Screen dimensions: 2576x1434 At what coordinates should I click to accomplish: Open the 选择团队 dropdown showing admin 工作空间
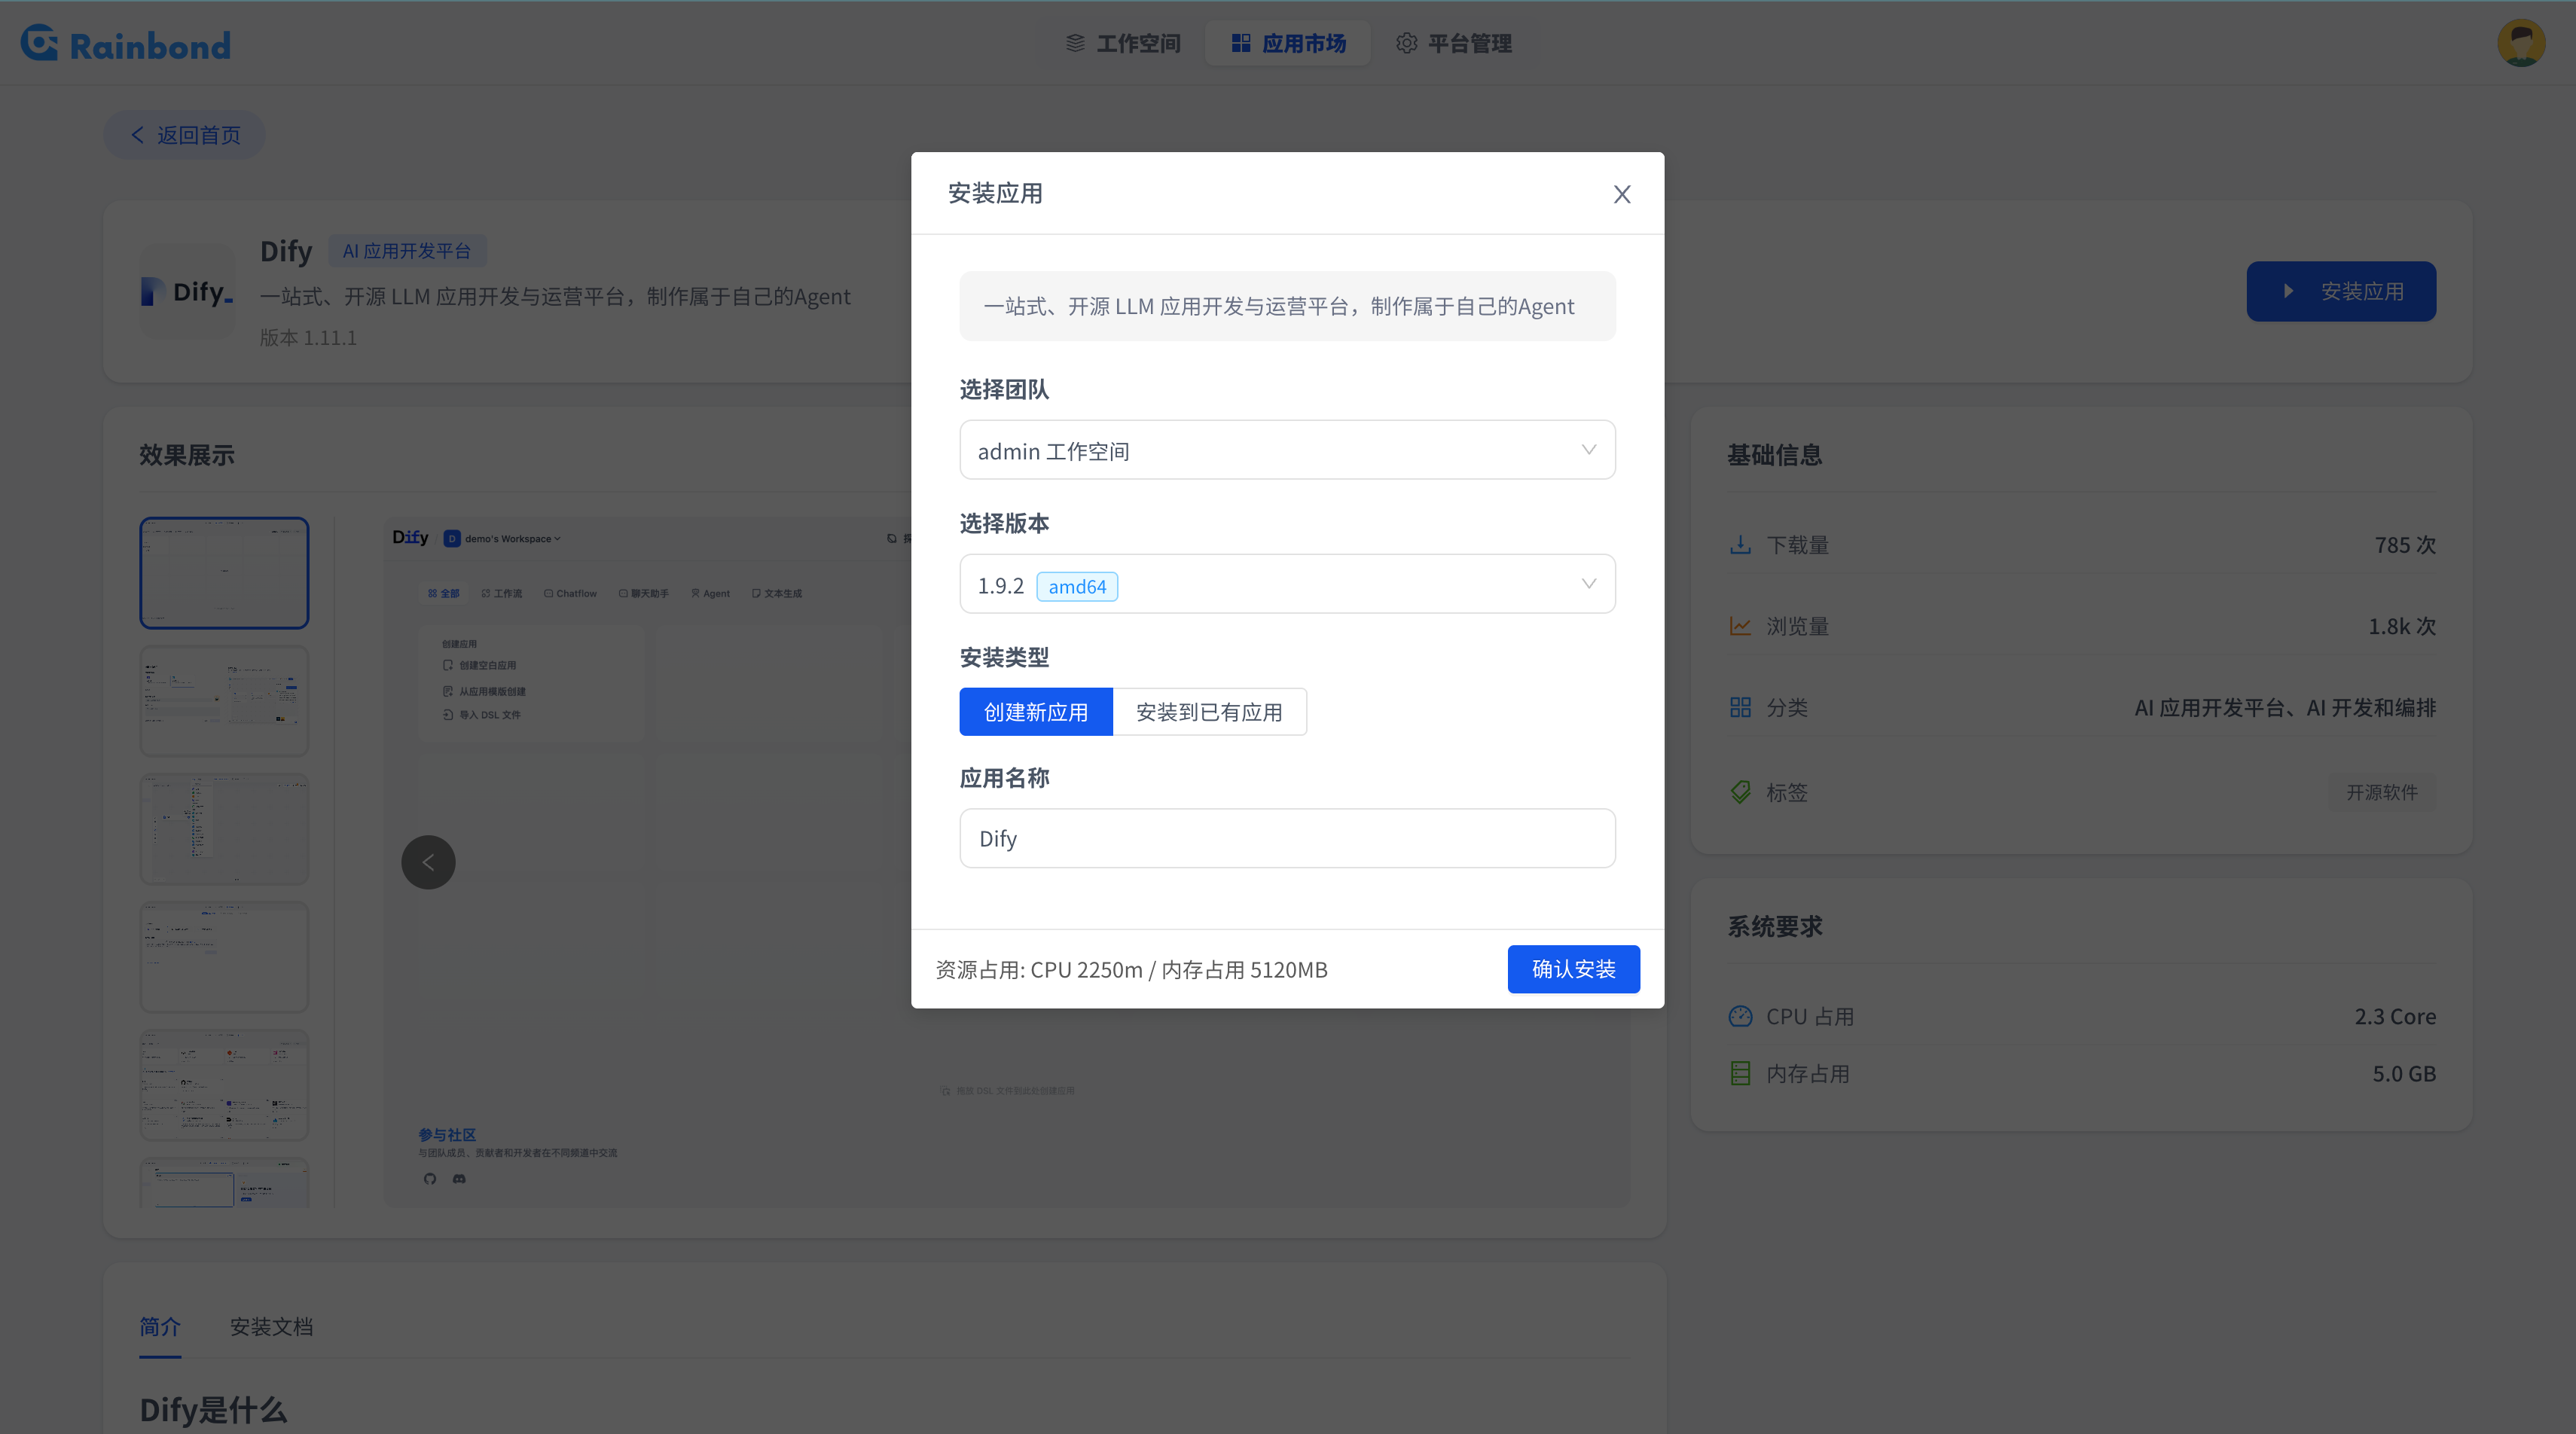click(1287, 450)
